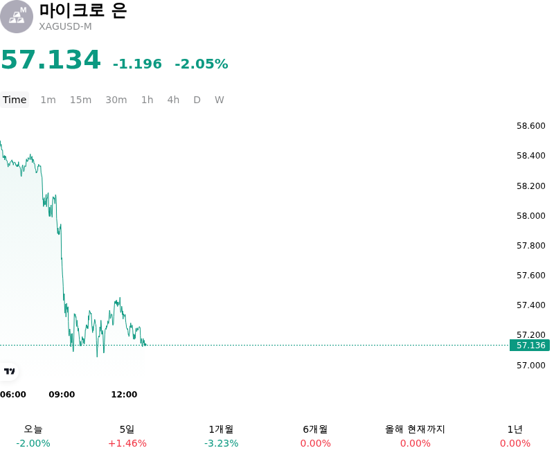
Task: Switch to the 1m interval
Action: [48, 100]
